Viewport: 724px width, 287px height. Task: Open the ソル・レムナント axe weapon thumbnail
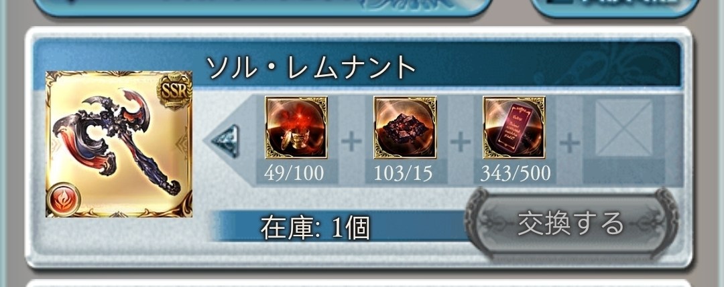coord(119,145)
